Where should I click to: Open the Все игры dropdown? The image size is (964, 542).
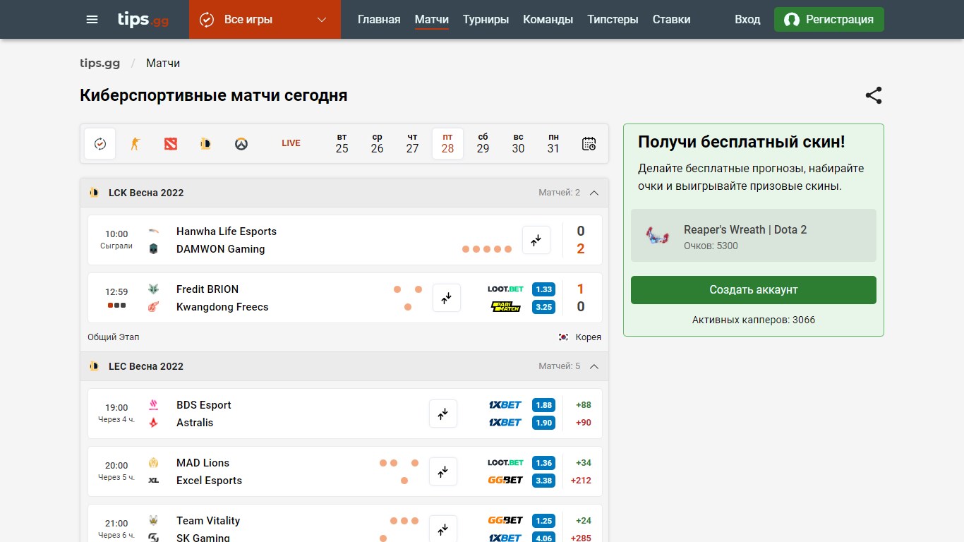point(265,19)
